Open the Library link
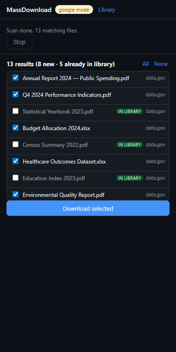 point(107,10)
